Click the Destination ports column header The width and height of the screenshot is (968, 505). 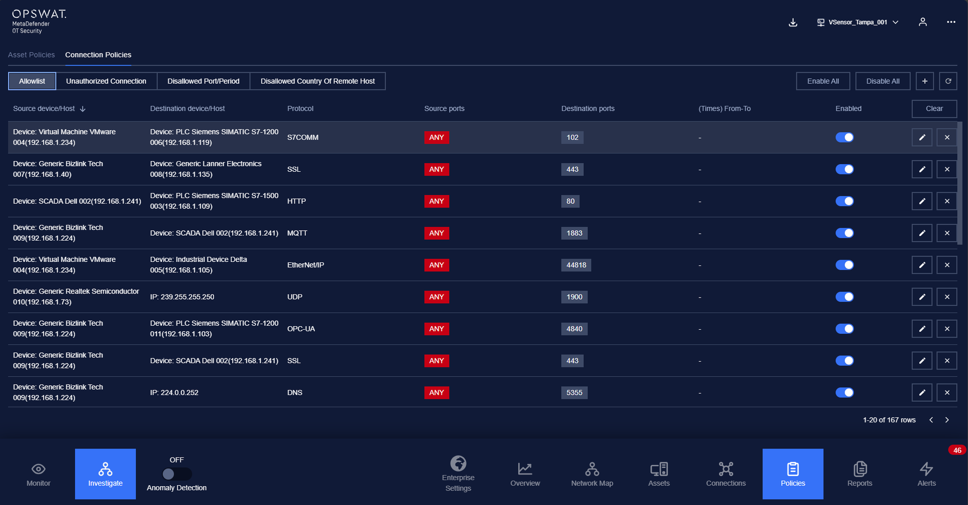pyautogui.click(x=588, y=109)
